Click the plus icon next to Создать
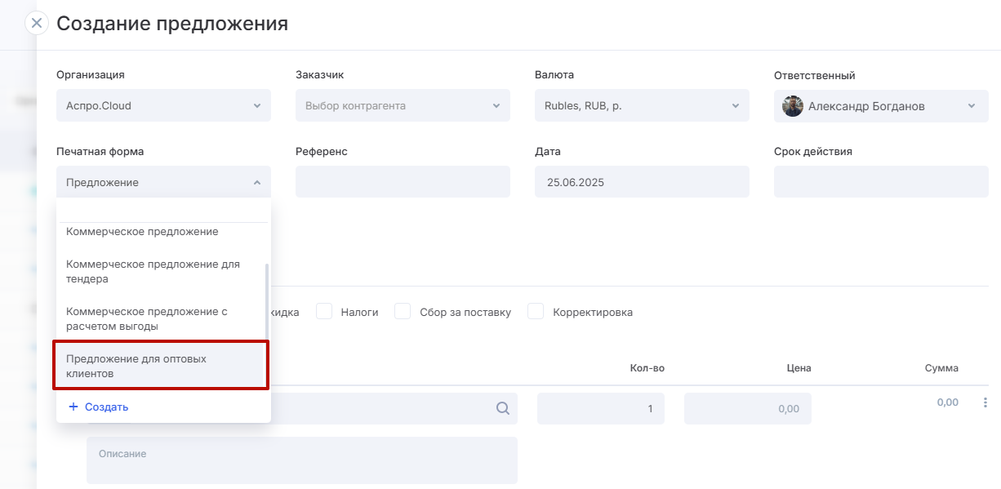Screen dimensions: 1001x489 click(x=73, y=407)
